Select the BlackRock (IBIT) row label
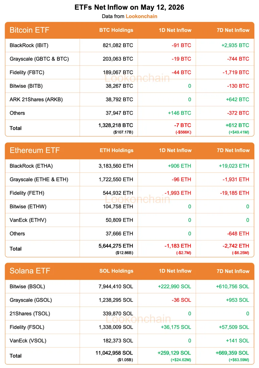The image size is (259, 368). 29,45
